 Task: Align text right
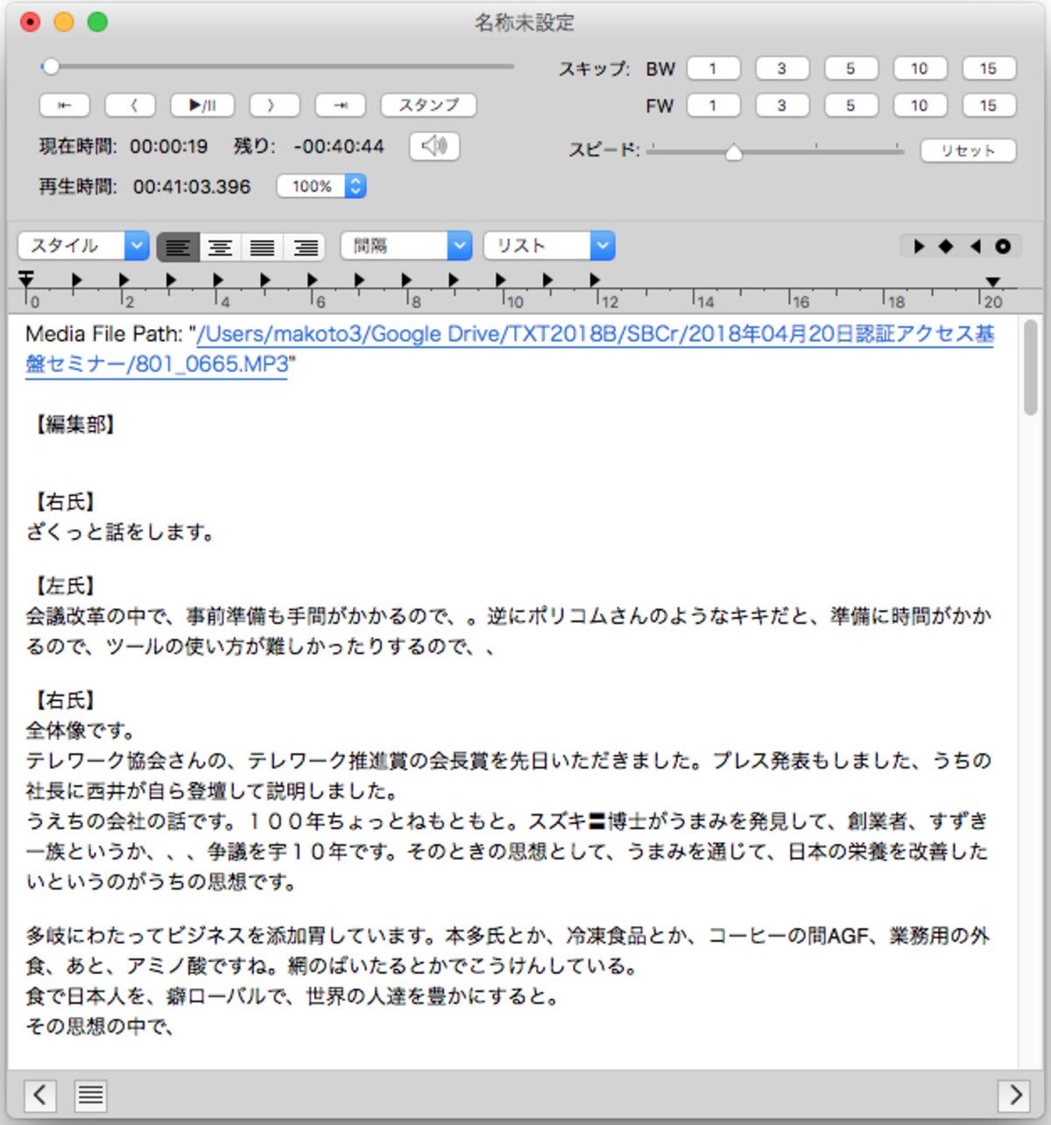point(305,247)
